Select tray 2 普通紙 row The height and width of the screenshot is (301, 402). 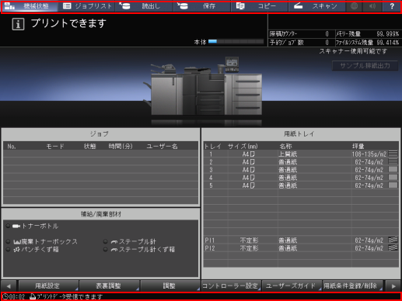[x=301, y=162]
